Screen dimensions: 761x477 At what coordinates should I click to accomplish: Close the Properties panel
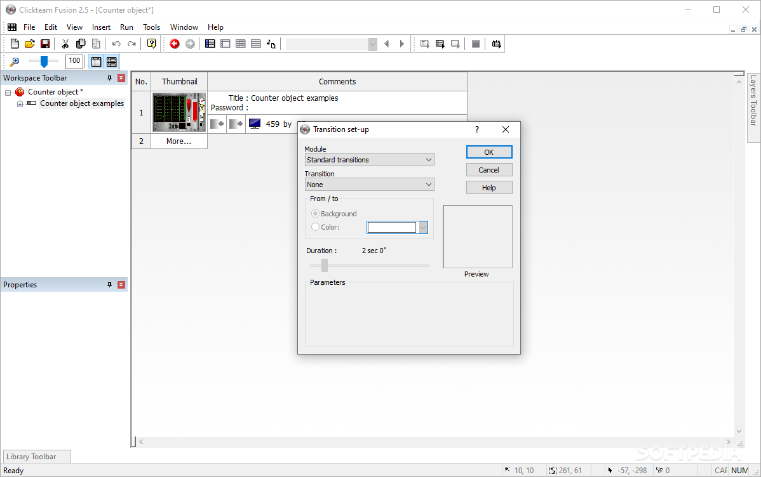(121, 285)
